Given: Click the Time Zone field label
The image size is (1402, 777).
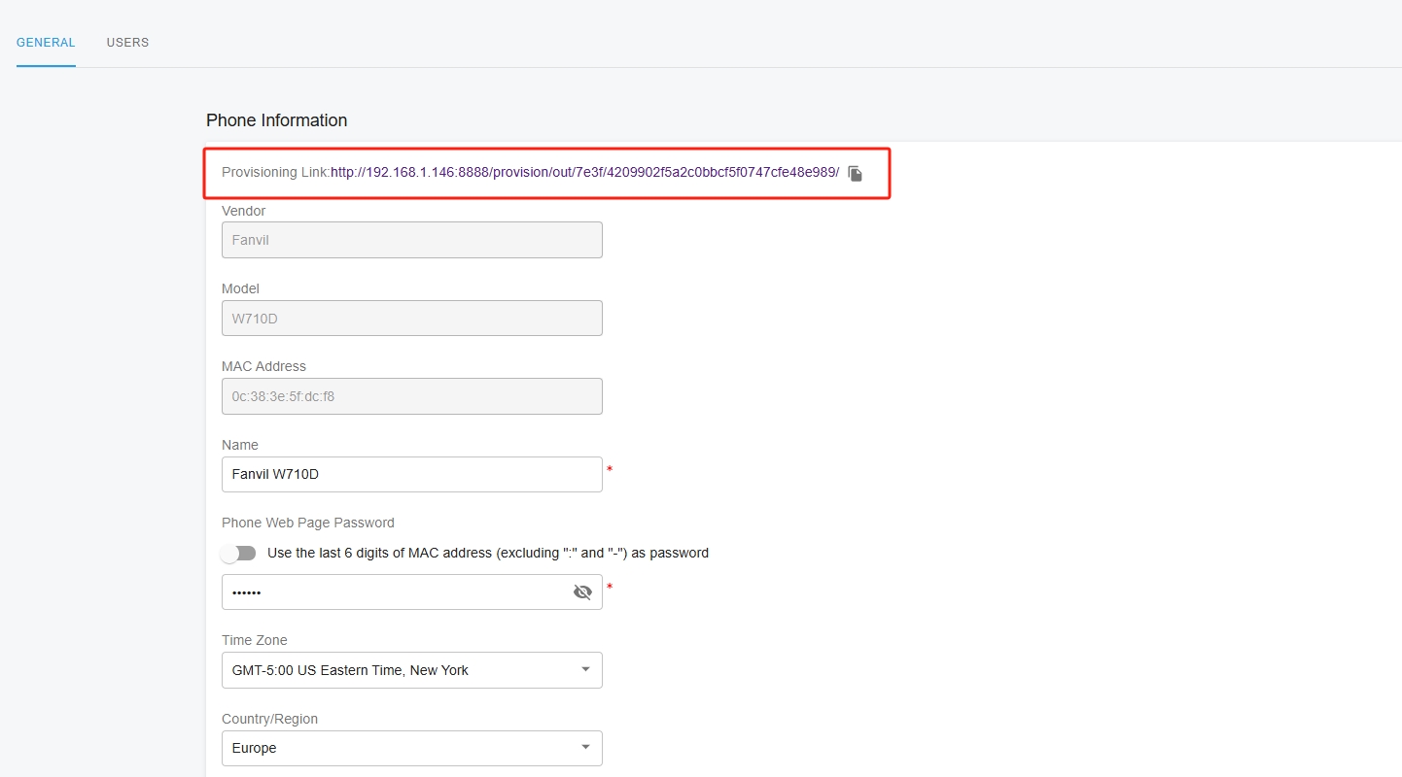Looking at the screenshot, I should click(254, 640).
